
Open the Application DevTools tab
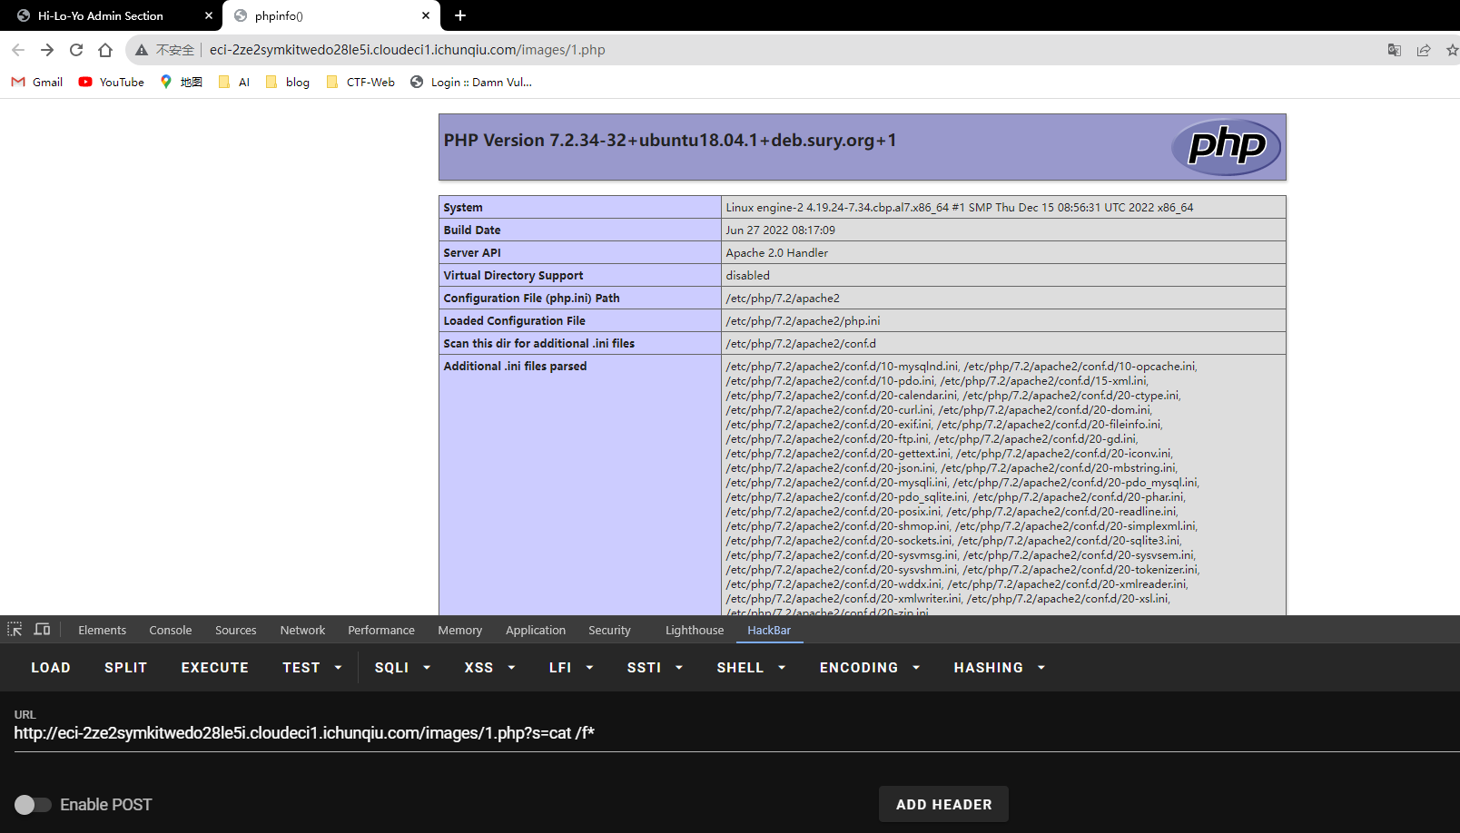coord(536,630)
